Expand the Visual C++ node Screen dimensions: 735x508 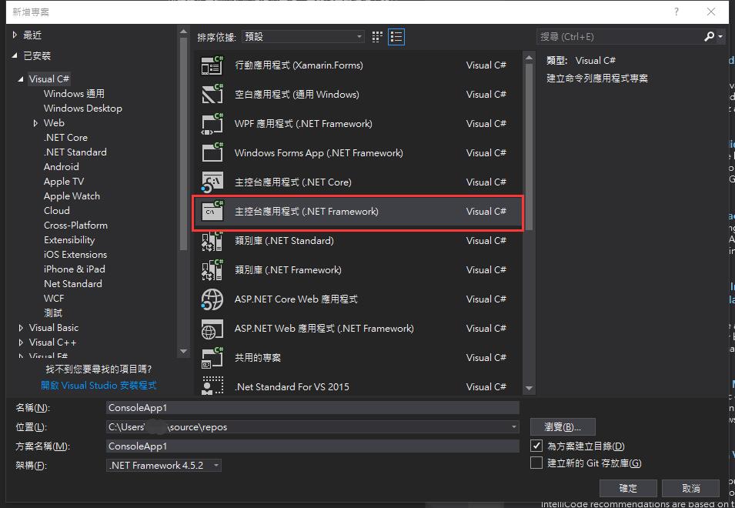(x=21, y=343)
